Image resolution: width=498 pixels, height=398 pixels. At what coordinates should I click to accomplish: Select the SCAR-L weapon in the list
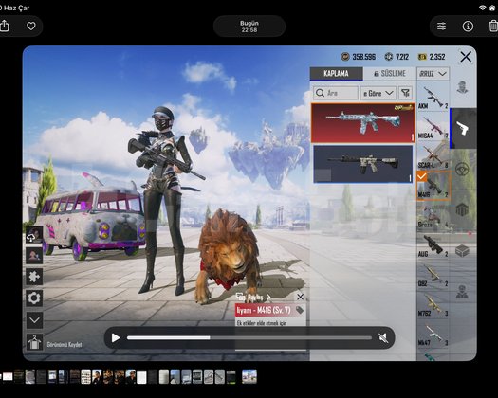[x=433, y=156]
